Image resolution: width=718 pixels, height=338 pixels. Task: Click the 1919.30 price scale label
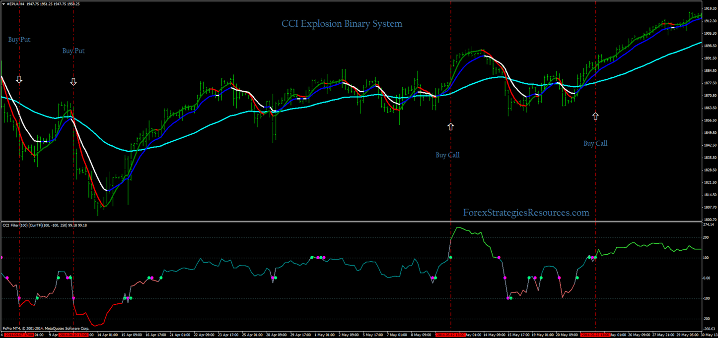(710, 9)
